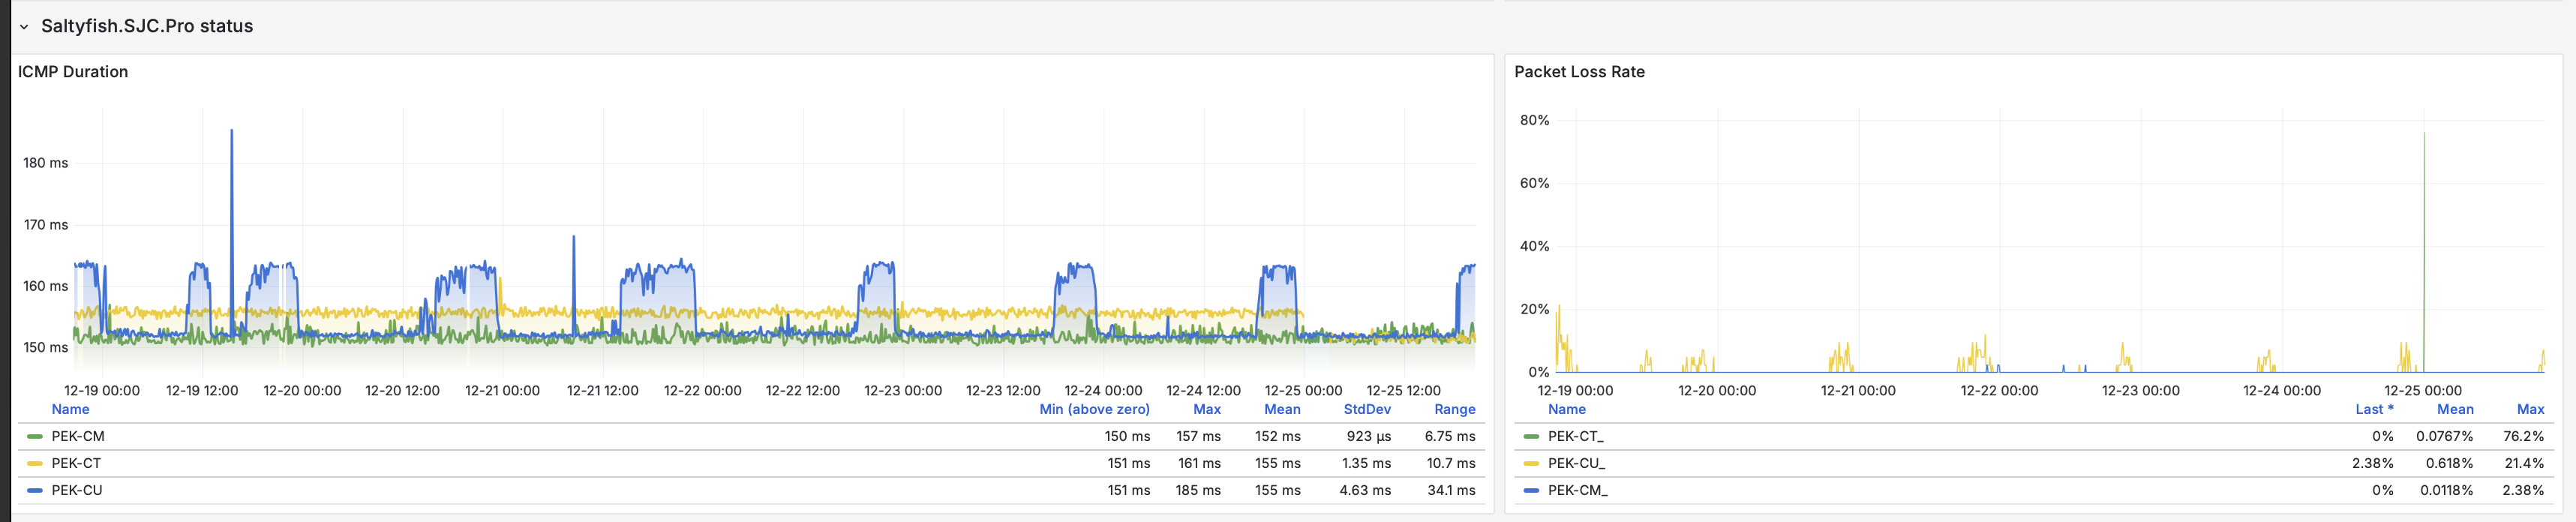Toggle PEK-CU_ series in Packet Loss legend

pyautogui.click(x=1576, y=464)
